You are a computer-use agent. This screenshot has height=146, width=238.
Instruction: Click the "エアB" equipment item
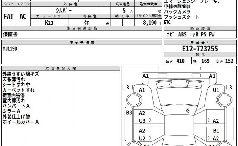[194, 34]
